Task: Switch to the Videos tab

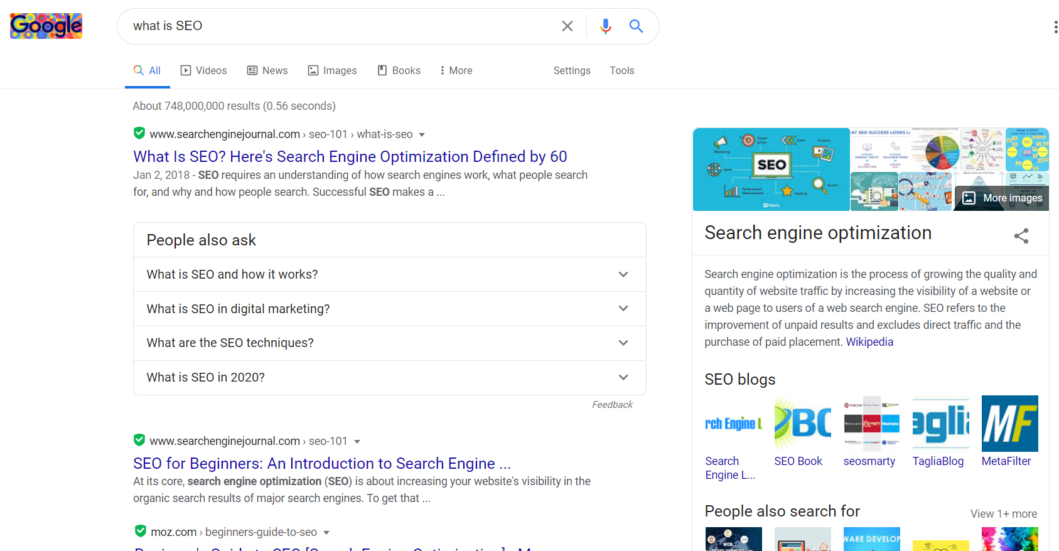Action: (x=203, y=70)
